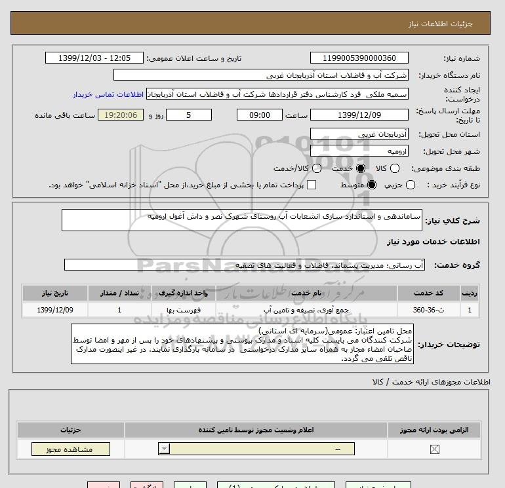Click the کد خدمت column header

click(x=428, y=293)
